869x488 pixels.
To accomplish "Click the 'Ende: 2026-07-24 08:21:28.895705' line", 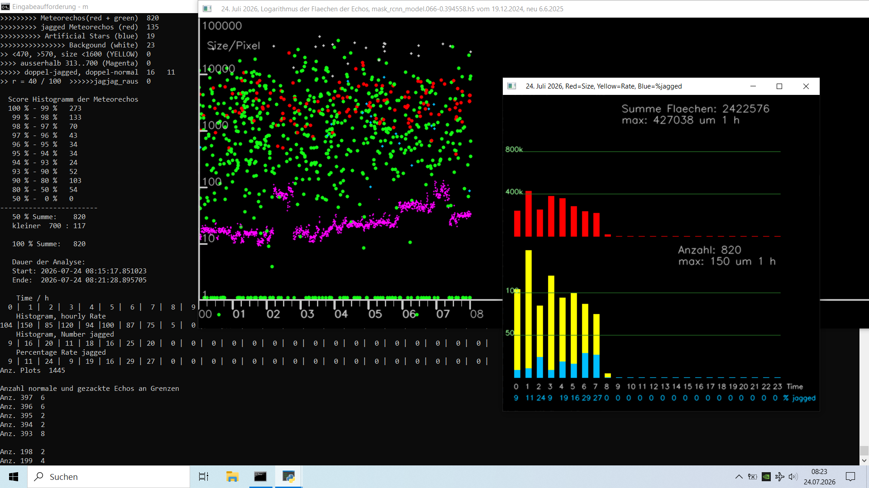I will coord(80,280).
